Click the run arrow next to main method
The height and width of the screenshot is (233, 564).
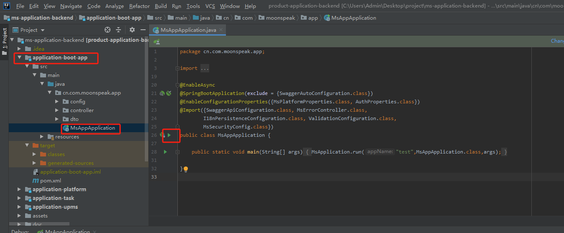point(165,152)
